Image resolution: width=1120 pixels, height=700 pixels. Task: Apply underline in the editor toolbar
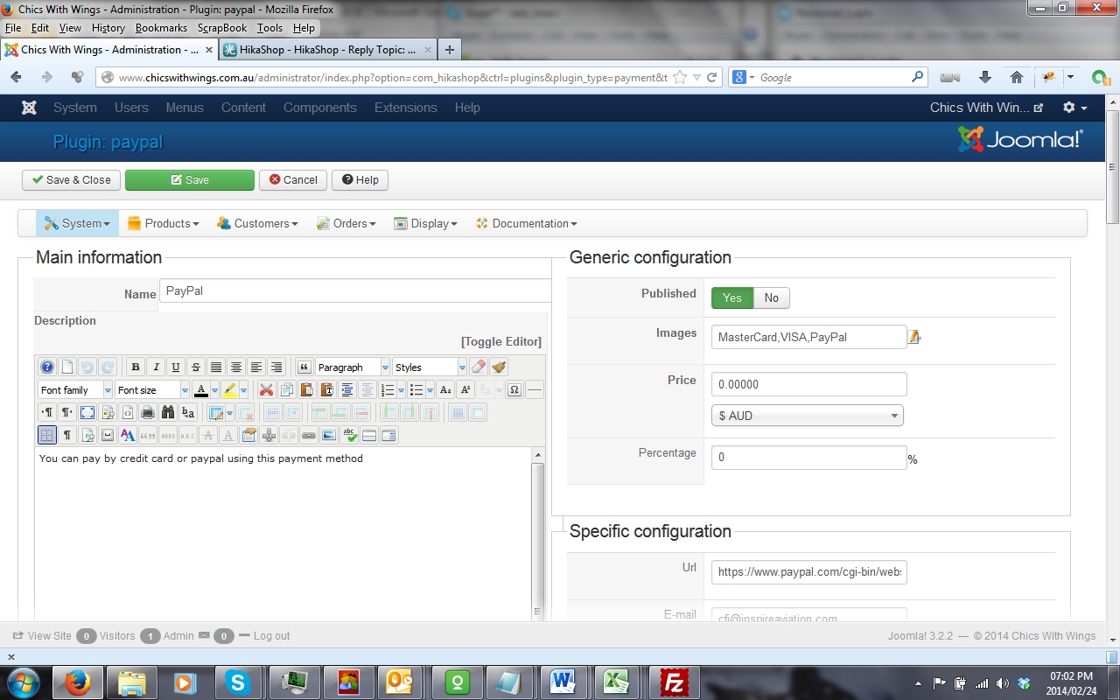(x=176, y=367)
